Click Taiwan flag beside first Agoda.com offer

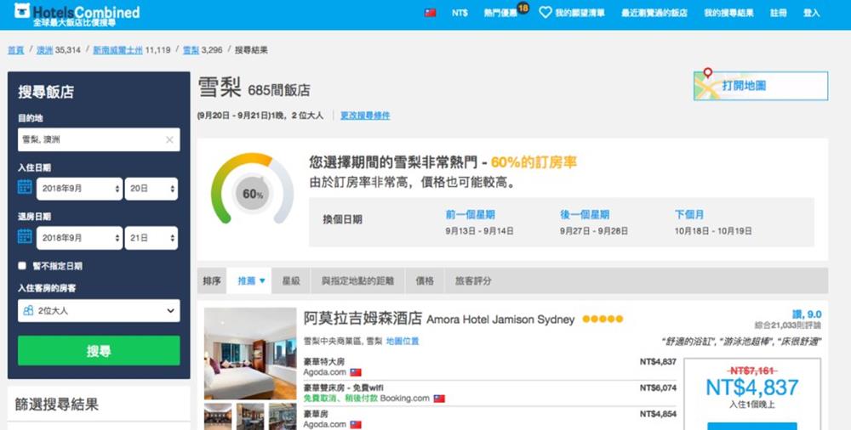click(x=356, y=372)
